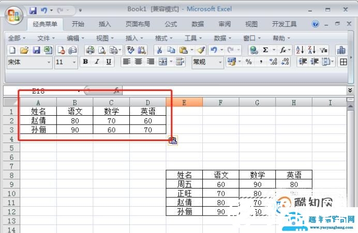Toggle Underline formatting
Viewport: 358px width, 233px height.
109,62
